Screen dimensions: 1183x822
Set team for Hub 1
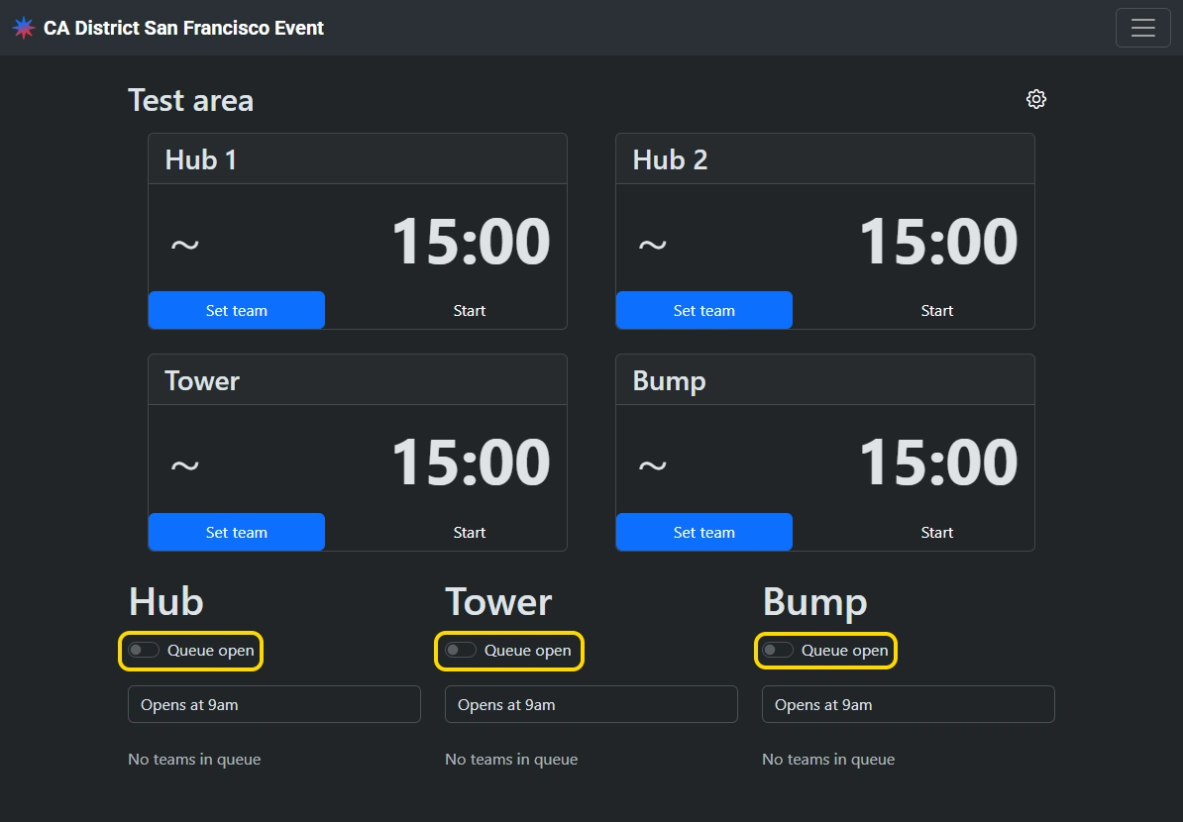(237, 310)
